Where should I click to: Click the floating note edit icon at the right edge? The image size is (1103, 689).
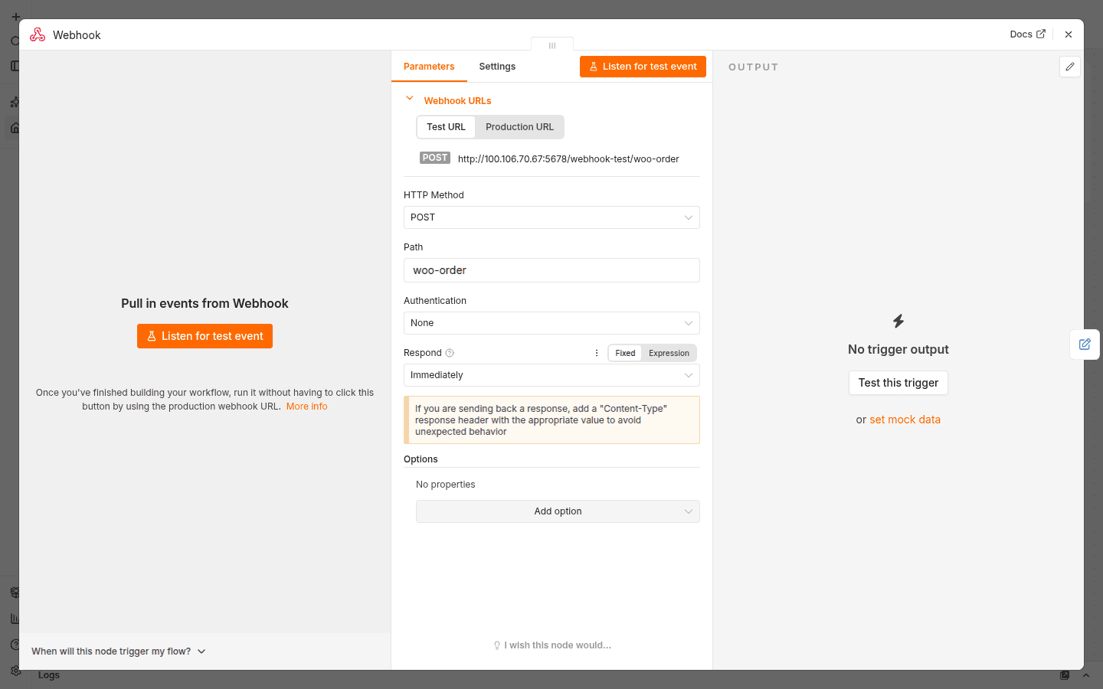pos(1085,344)
